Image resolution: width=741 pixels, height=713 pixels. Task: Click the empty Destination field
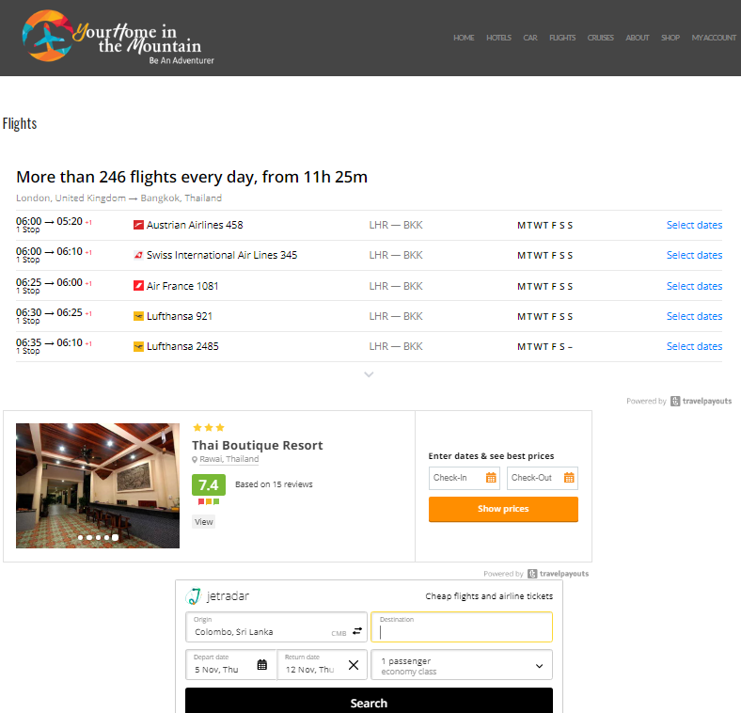coord(462,627)
